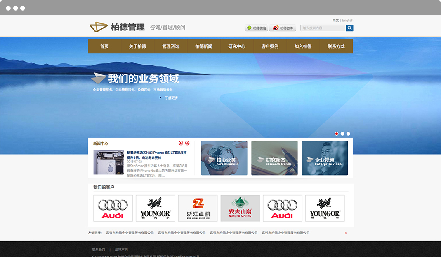Screen dimensions: 441x257
Task: Switch language to English
Action: pyautogui.click(x=348, y=21)
